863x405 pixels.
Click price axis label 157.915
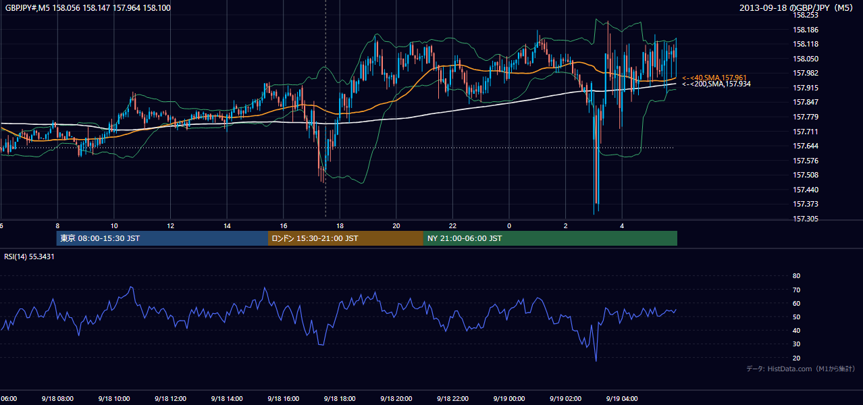coord(806,88)
